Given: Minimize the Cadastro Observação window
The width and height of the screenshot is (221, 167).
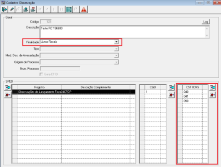Looking at the screenshot, I should 200,2.
